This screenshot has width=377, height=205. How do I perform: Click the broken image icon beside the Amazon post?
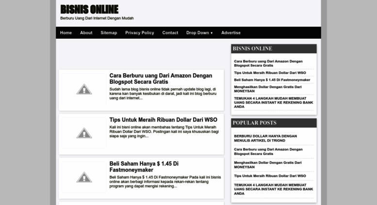[x=84, y=89]
